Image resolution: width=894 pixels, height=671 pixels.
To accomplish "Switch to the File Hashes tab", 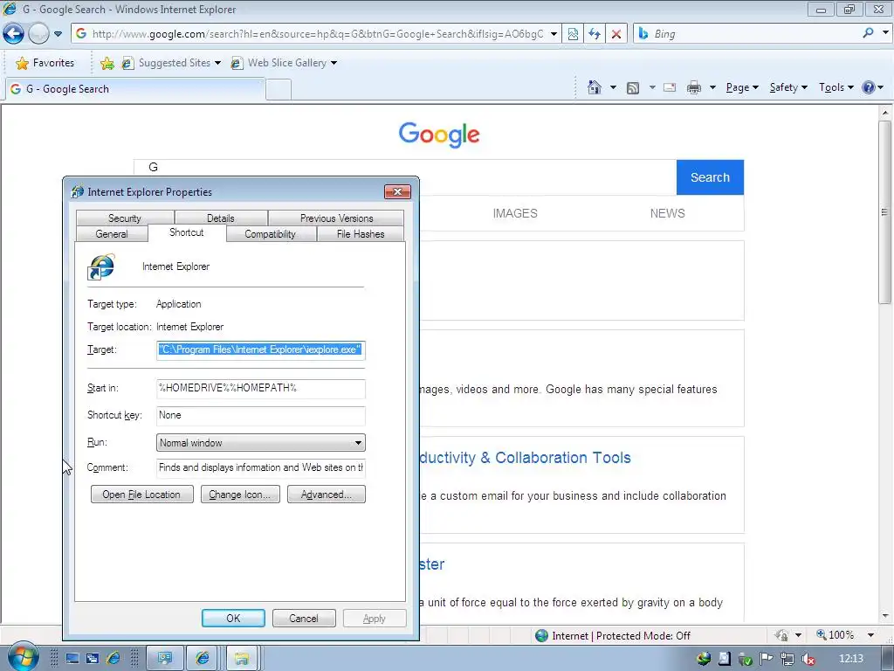I will point(361,234).
